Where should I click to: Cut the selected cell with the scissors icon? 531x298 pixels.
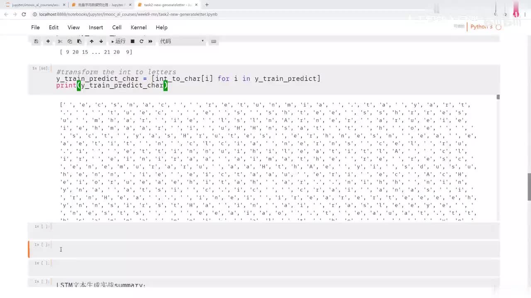pyautogui.click(x=60, y=41)
